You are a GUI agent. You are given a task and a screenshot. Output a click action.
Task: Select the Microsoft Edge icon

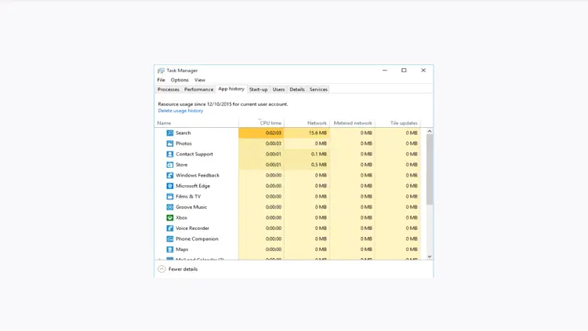pos(169,186)
